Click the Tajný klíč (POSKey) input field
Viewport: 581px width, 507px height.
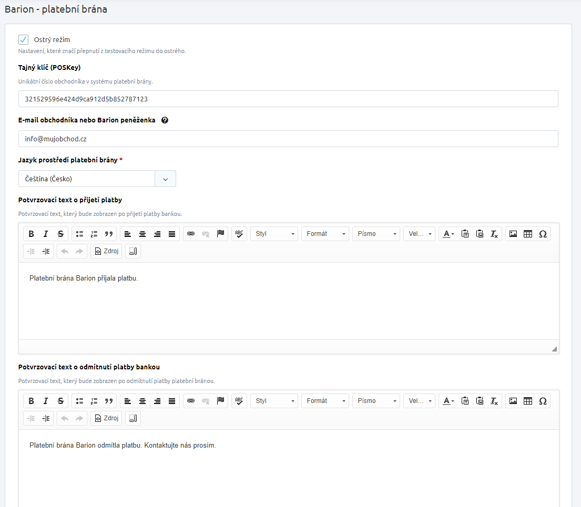(288, 99)
